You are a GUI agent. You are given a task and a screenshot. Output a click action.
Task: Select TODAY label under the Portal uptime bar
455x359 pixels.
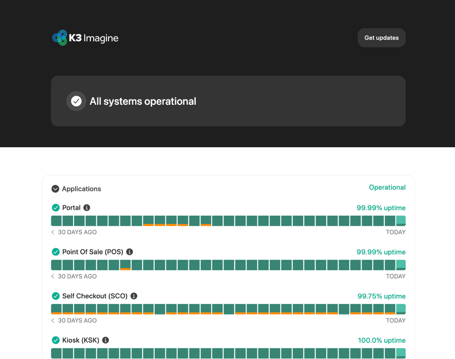pyautogui.click(x=396, y=232)
